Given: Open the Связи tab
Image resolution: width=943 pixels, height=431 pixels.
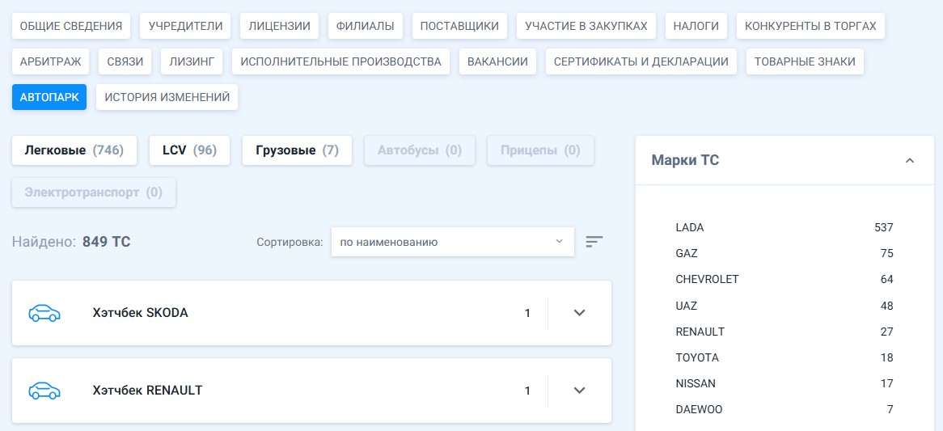Looking at the screenshot, I should [125, 61].
